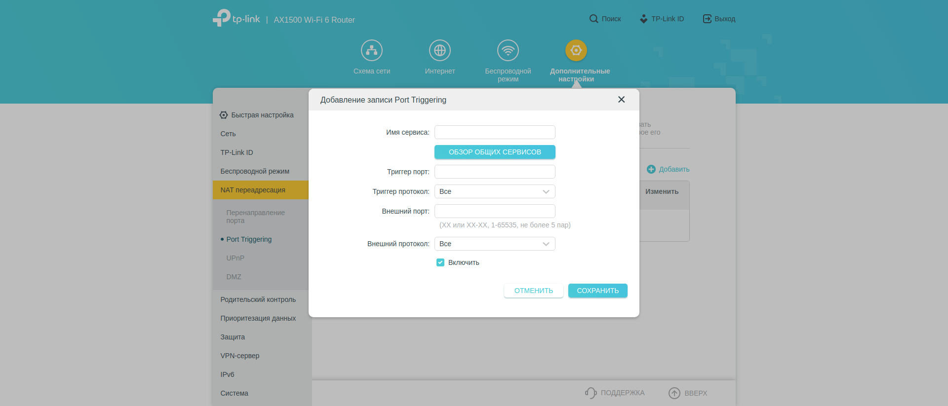The image size is (948, 406).
Task: Click the tp-link logo
Action: click(237, 18)
